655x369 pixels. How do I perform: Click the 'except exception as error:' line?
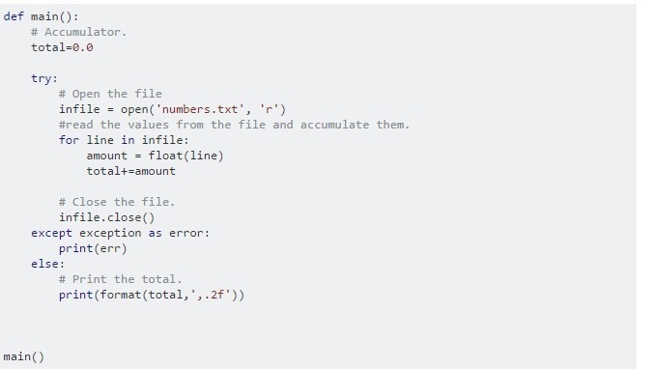121,233
